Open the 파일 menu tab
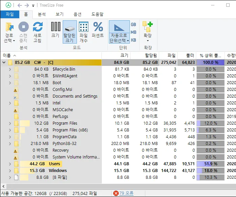The height and width of the screenshot is (197, 236). coord(10,14)
